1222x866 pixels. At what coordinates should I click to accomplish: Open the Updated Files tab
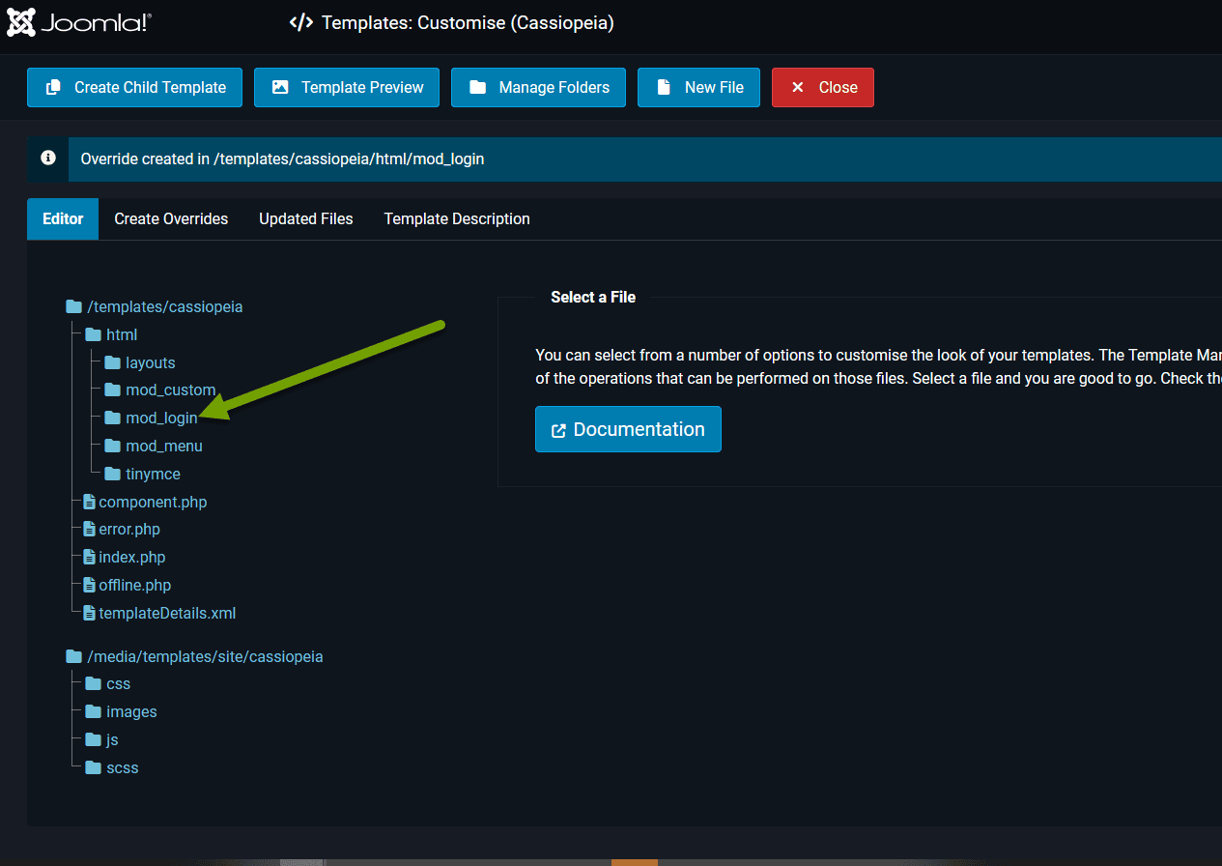pos(305,219)
